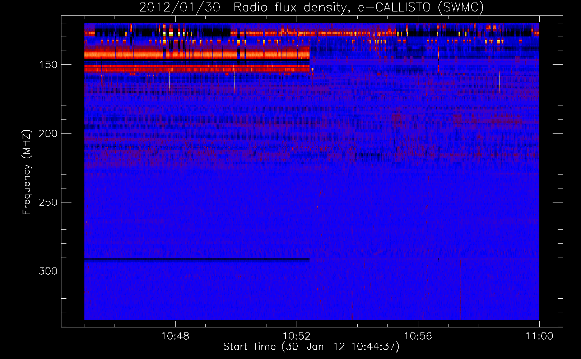Viewport: 581px width, 359px height.
Task: Select the 'Frequency (MHZ)' y-axis label
Action: (x=27, y=172)
